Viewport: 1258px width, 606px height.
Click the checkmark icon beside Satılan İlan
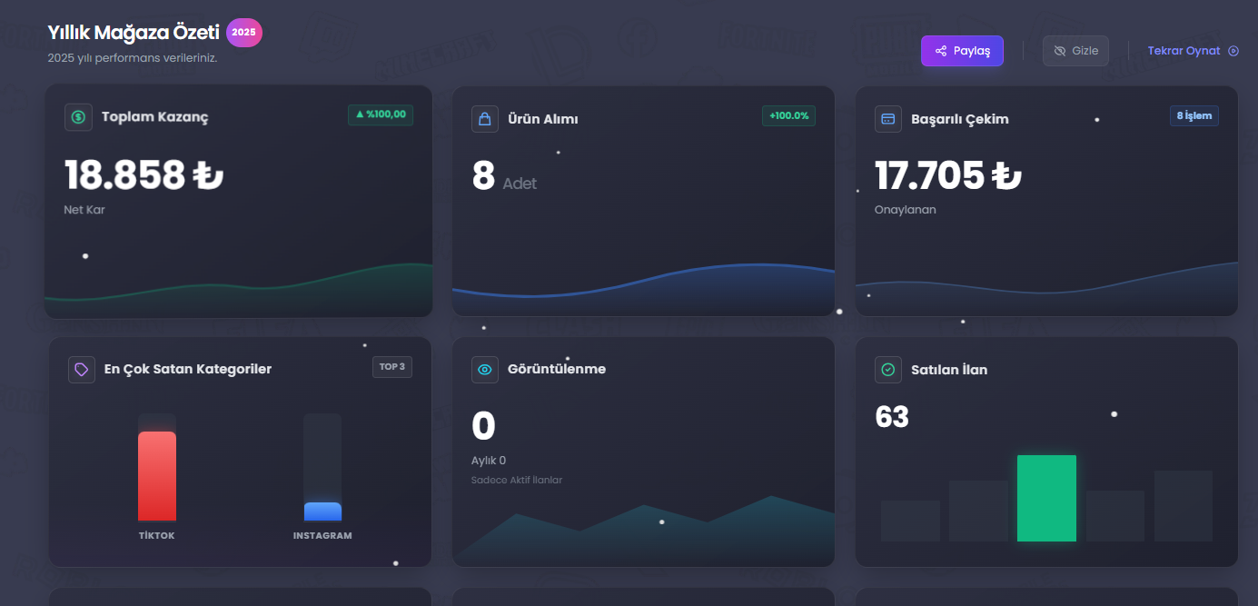(888, 370)
